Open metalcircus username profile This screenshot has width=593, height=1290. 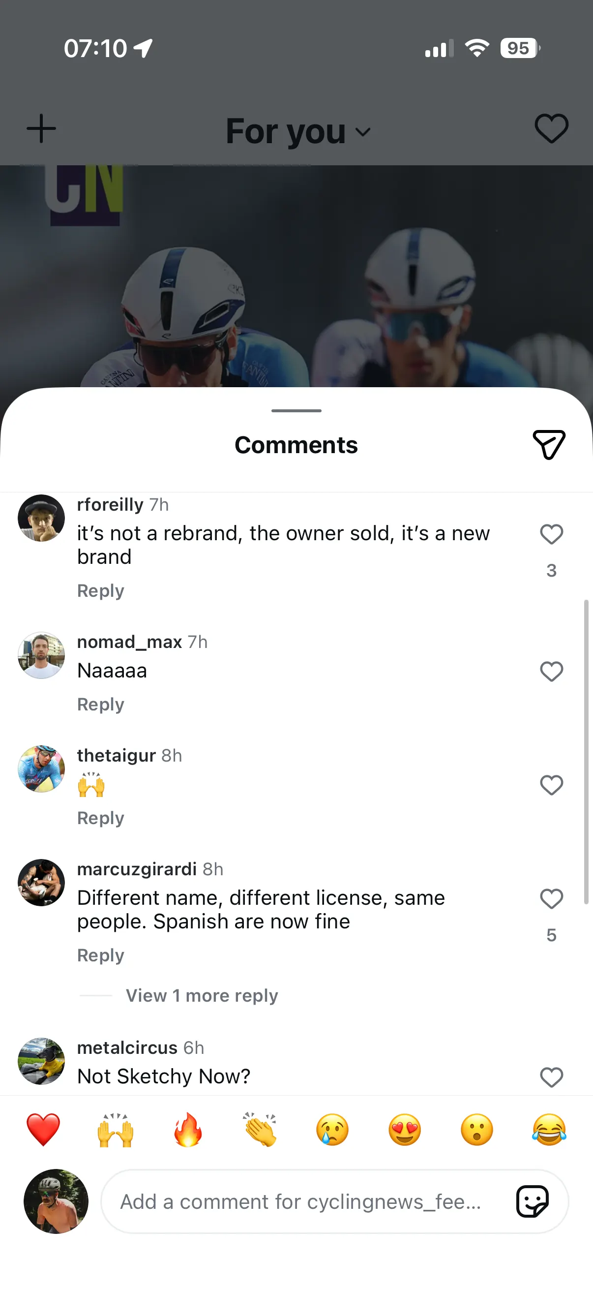pos(127,1047)
